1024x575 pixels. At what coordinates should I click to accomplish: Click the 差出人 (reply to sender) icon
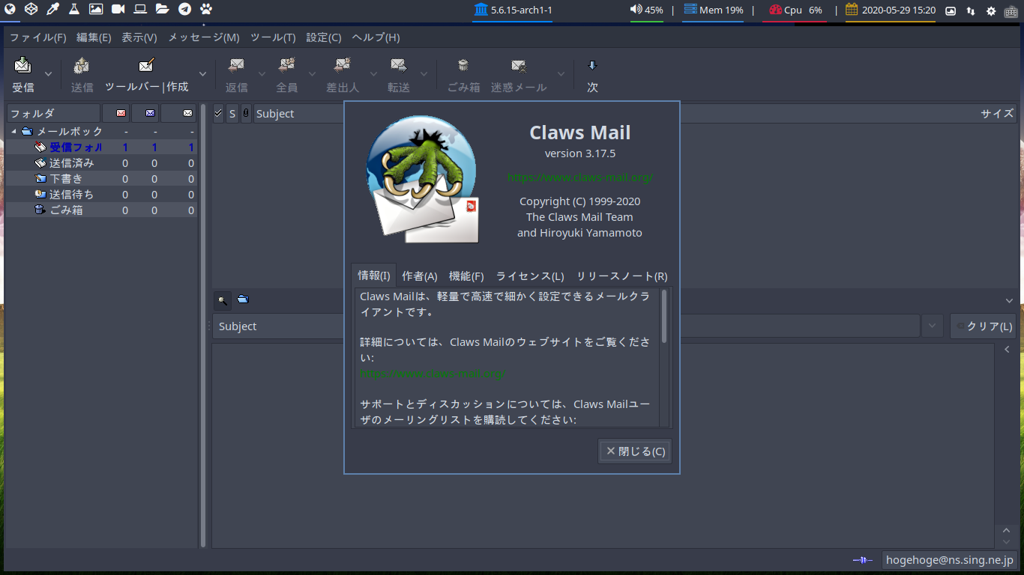click(343, 65)
